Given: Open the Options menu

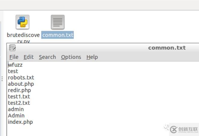Looking at the screenshot, I should coord(71,57).
